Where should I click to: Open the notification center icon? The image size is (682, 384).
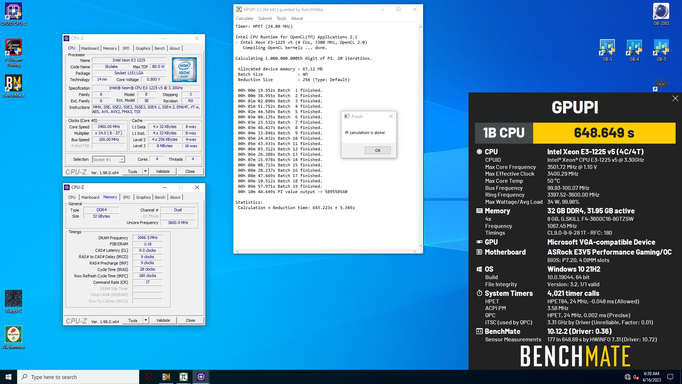click(x=670, y=377)
